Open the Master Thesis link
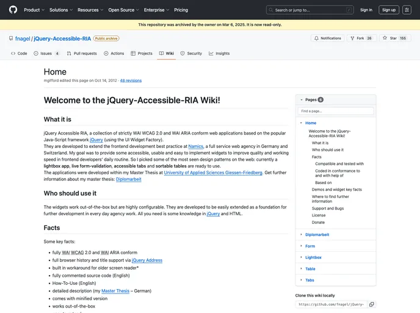Image resolution: width=420 pixels, height=313 pixels. (115, 291)
